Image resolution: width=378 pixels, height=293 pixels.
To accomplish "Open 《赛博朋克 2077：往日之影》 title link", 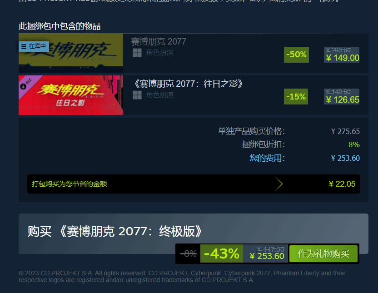I will click(x=187, y=84).
